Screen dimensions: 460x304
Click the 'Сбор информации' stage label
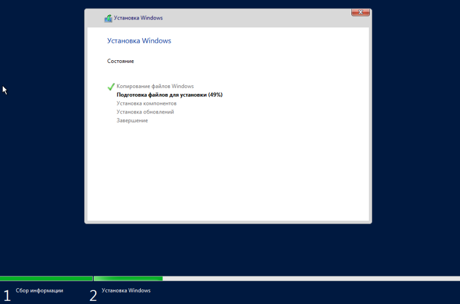pyautogui.click(x=39, y=290)
